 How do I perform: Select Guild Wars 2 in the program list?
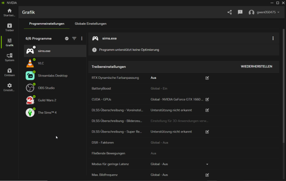coord(55,100)
